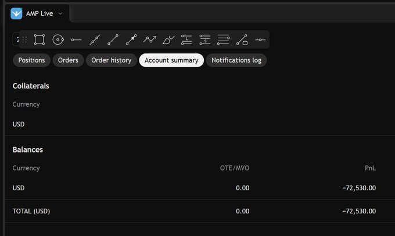Open the Notifications log tab

(x=236, y=60)
